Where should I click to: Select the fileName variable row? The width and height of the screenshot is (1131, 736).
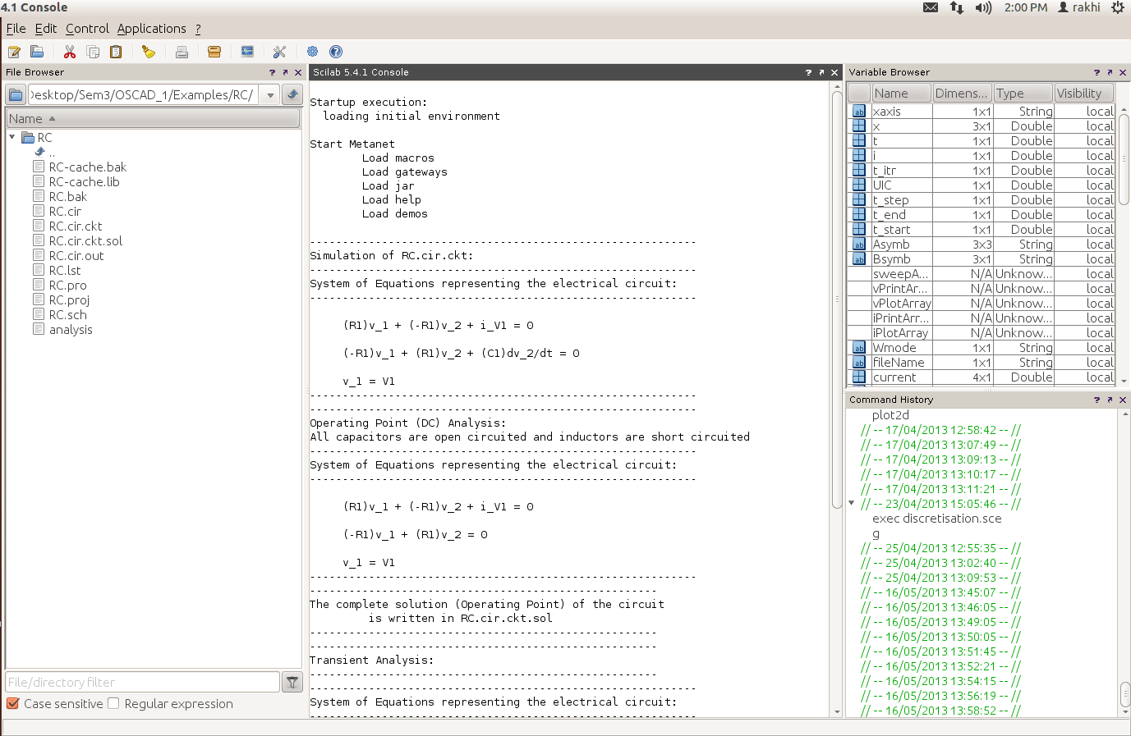click(982, 362)
